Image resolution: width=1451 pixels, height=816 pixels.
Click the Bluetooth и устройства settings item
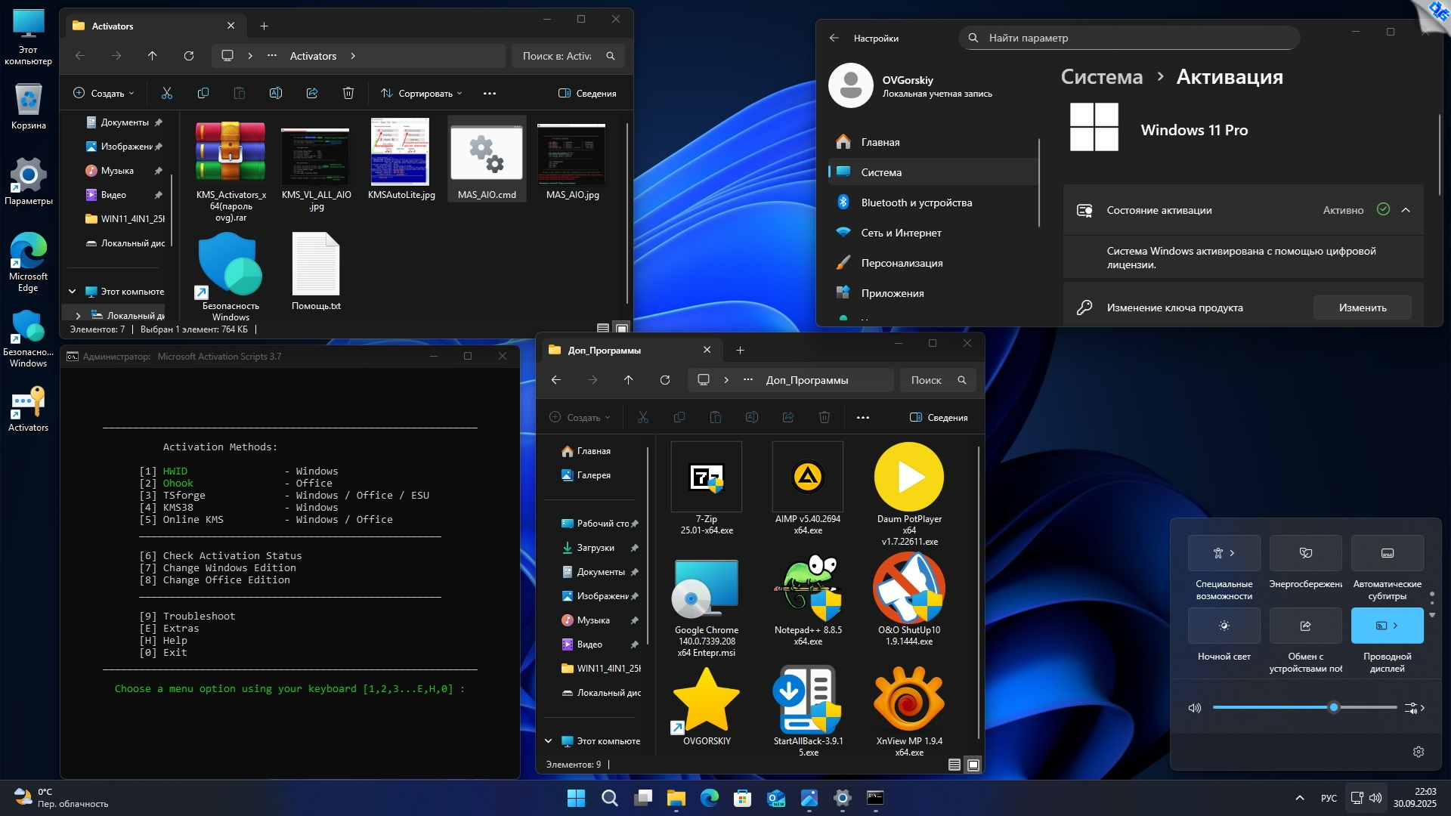[x=916, y=202]
